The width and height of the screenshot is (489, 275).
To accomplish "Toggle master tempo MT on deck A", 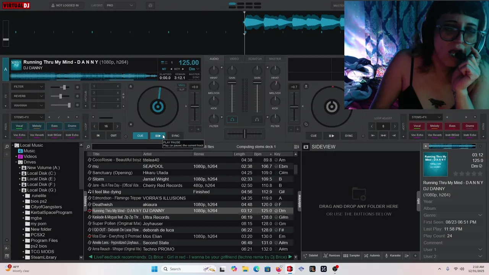I will (164, 69).
